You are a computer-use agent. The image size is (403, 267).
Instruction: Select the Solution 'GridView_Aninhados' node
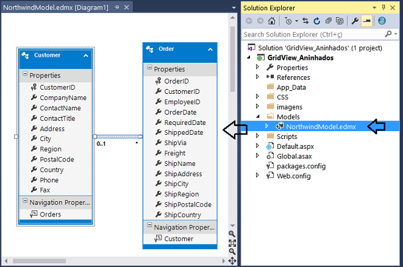point(320,48)
